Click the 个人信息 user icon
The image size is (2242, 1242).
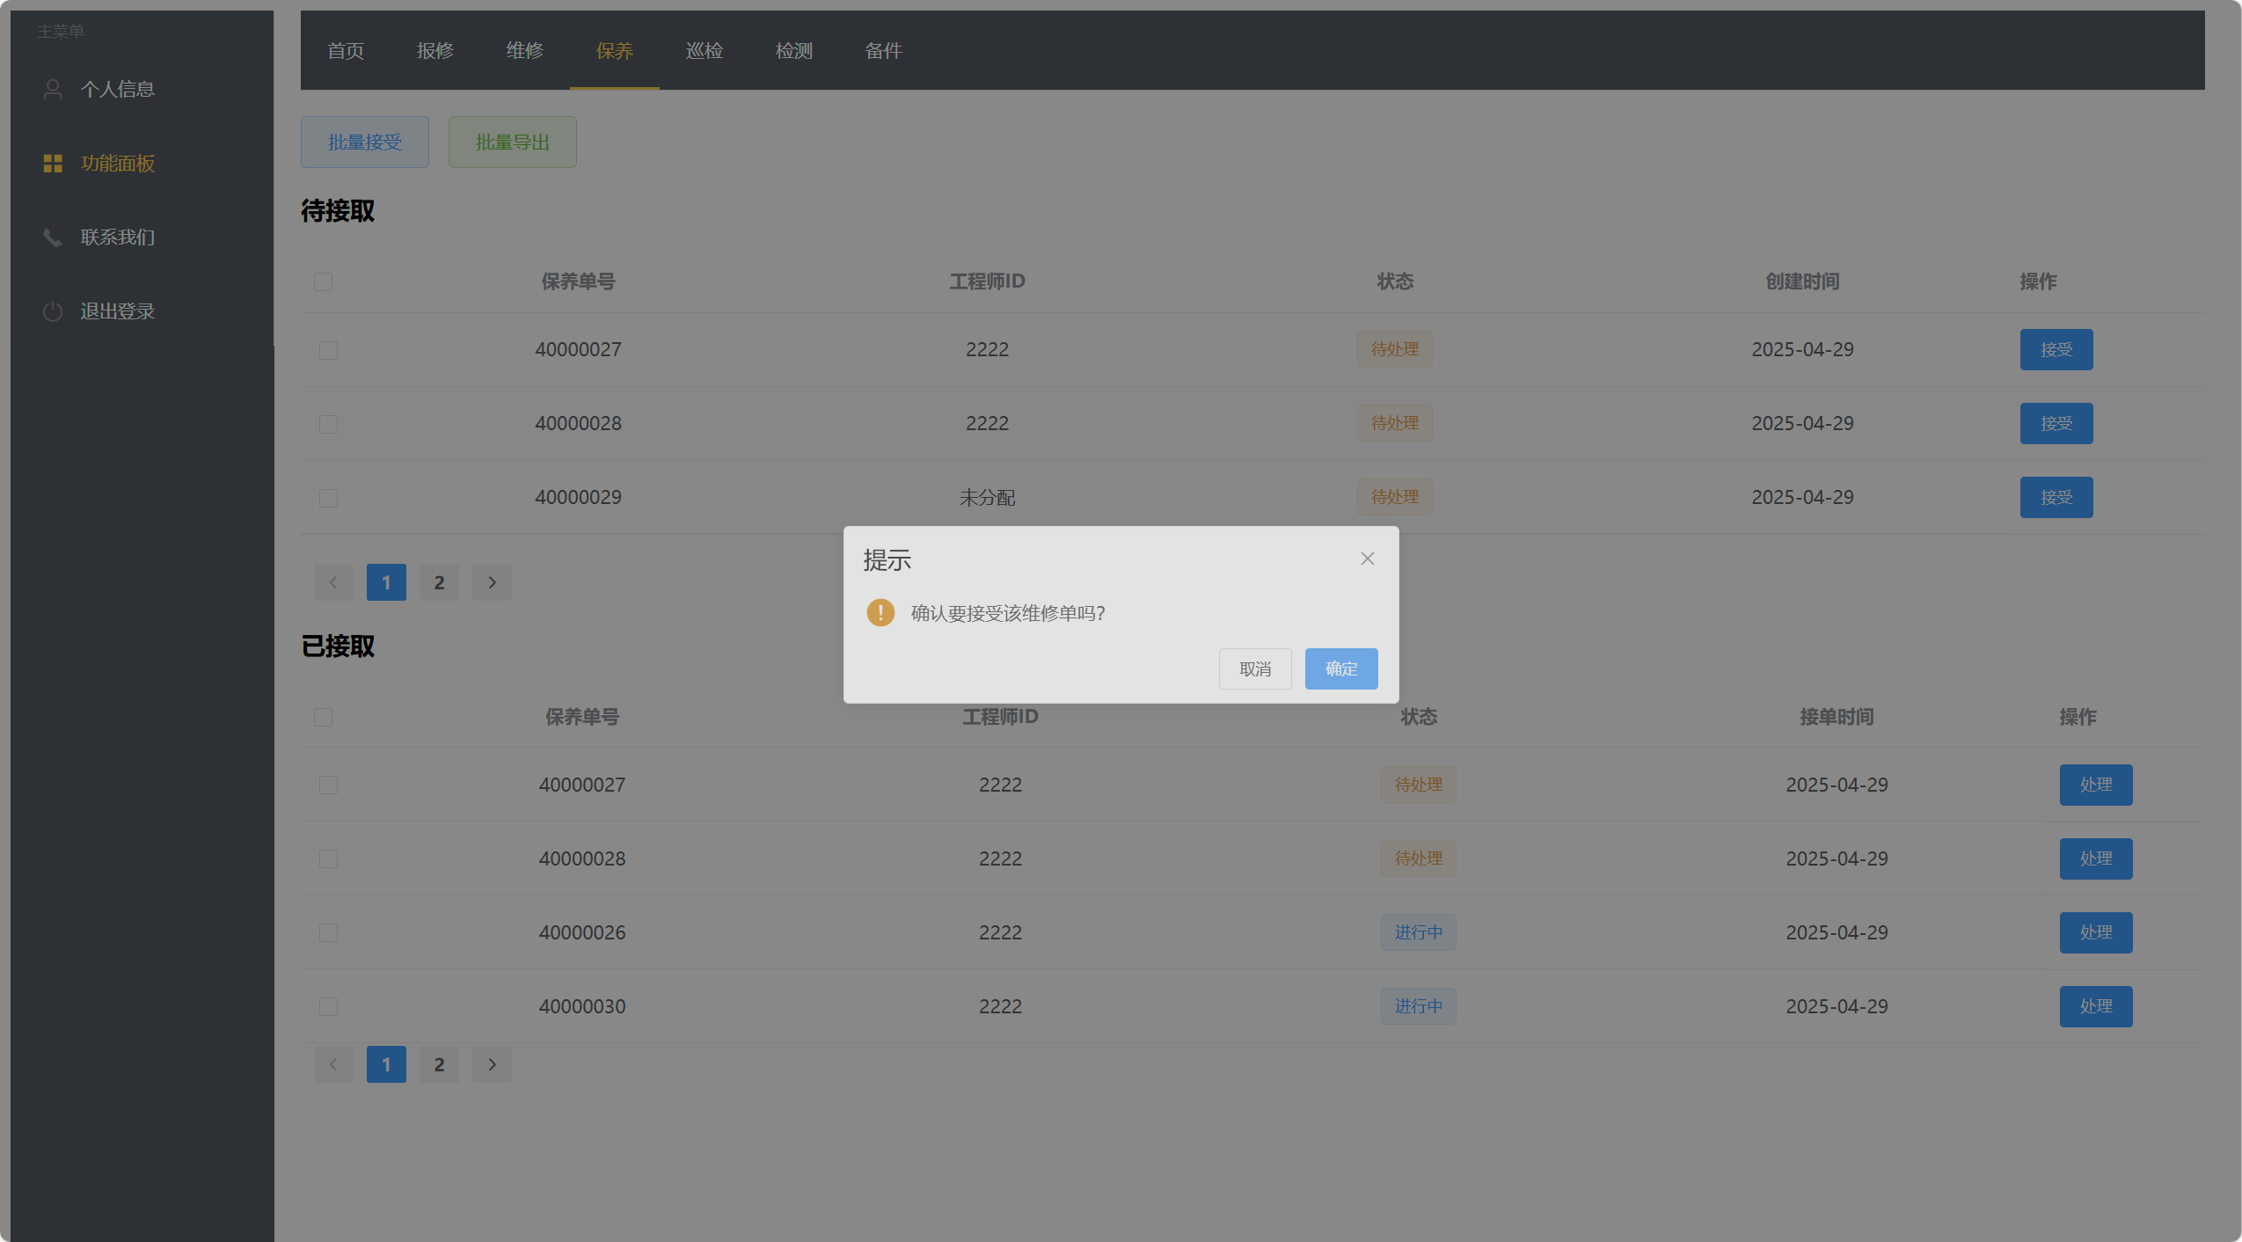53,89
